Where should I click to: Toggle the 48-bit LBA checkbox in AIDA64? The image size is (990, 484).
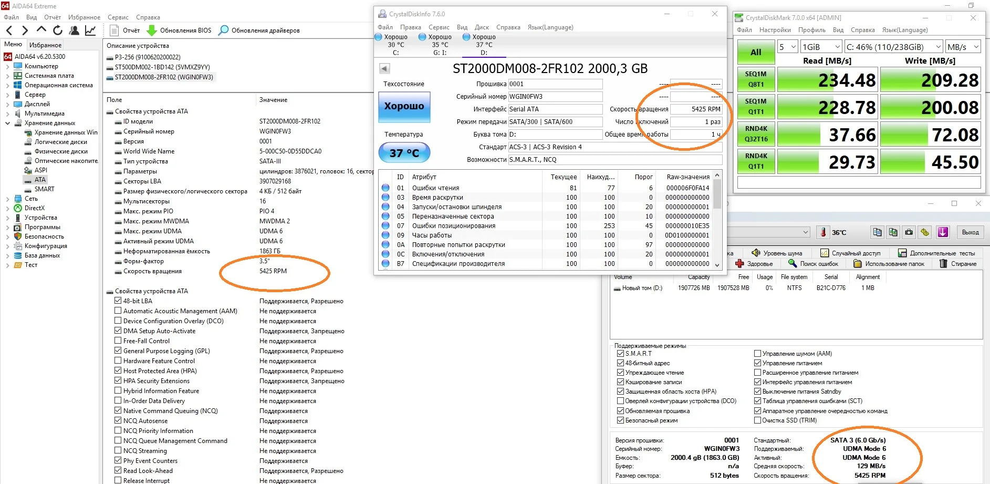118,301
